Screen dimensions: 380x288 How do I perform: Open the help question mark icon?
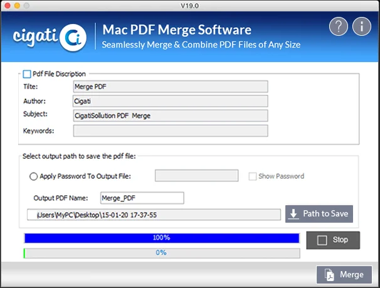(339, 26)
